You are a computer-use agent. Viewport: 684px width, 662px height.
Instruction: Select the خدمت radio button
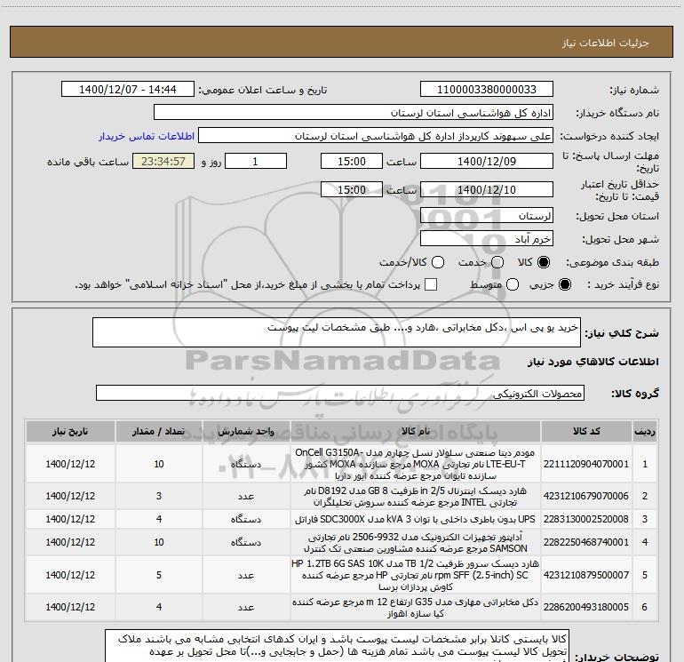click(497, 262)
